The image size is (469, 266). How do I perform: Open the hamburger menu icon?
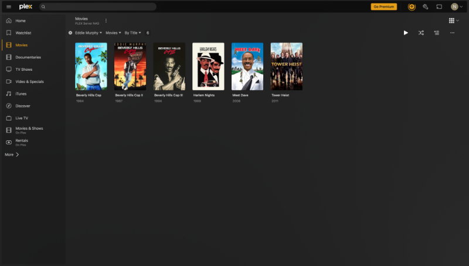(9, 6)
